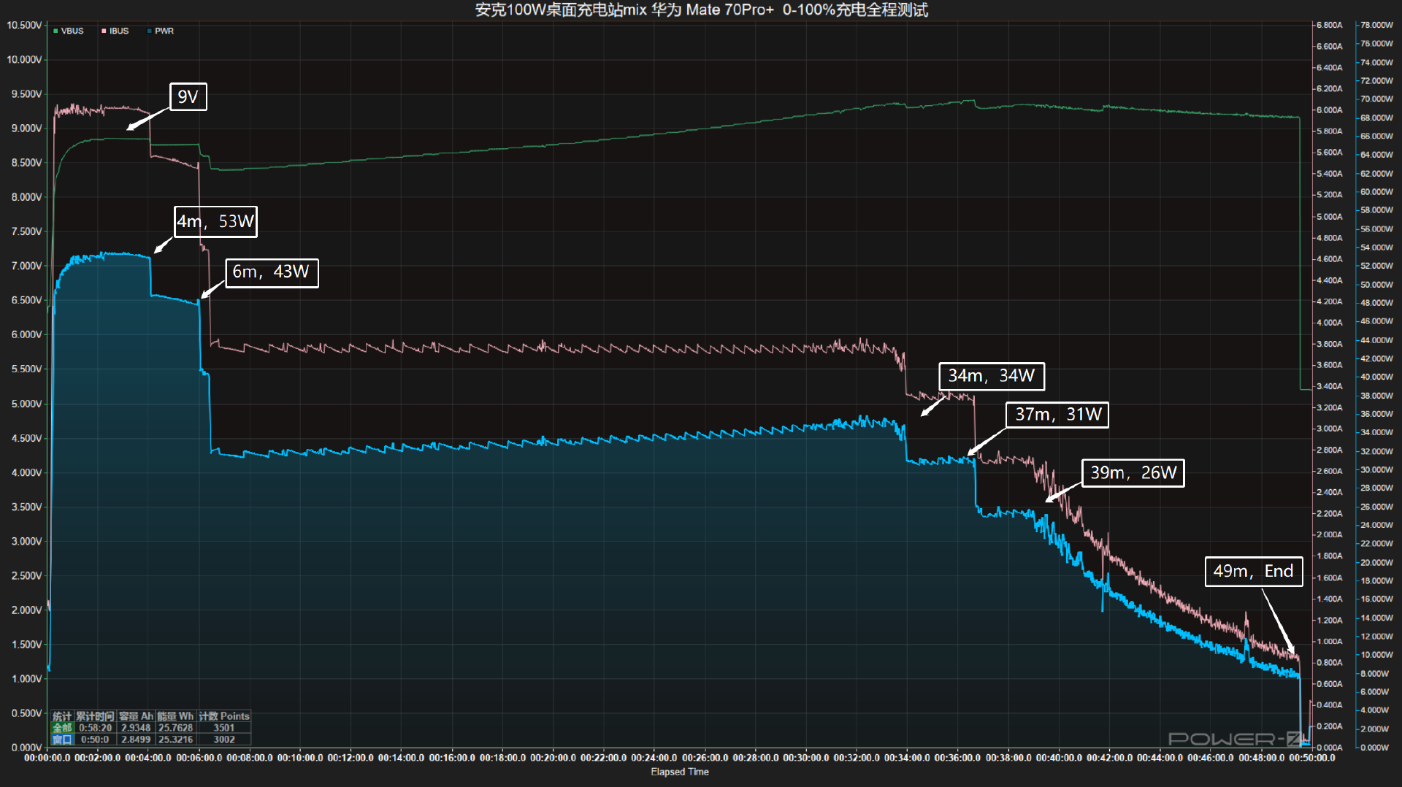Click the 00:36:00.0 time axis tick
Image resolution: width=1402 pixels, height=787 pixels.
tap(958, 758)
